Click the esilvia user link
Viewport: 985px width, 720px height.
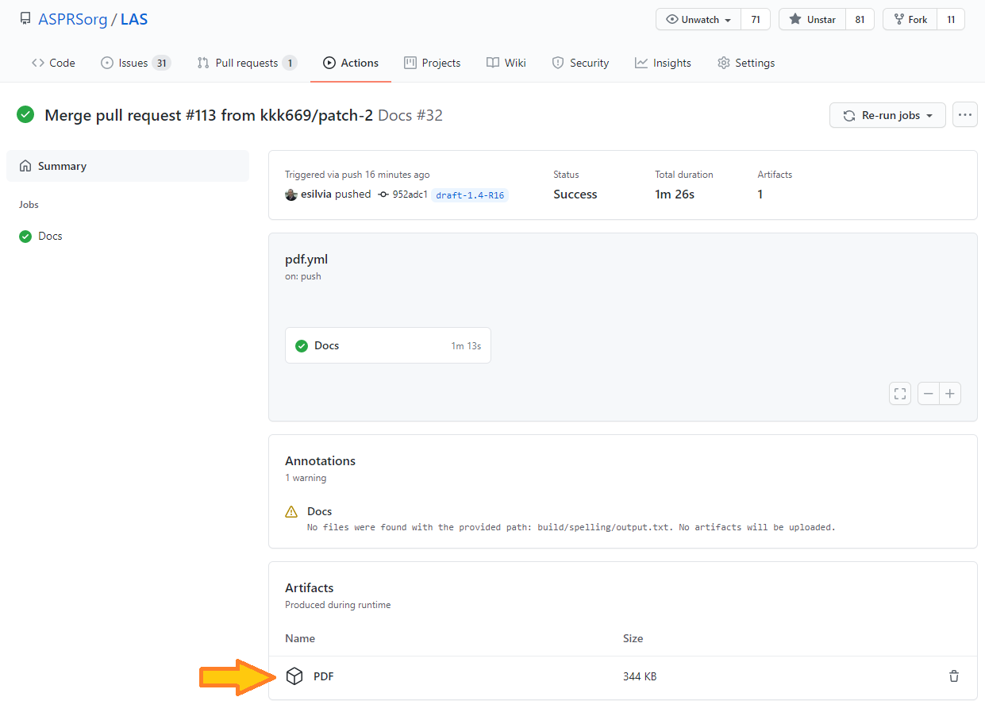point(316,194)
